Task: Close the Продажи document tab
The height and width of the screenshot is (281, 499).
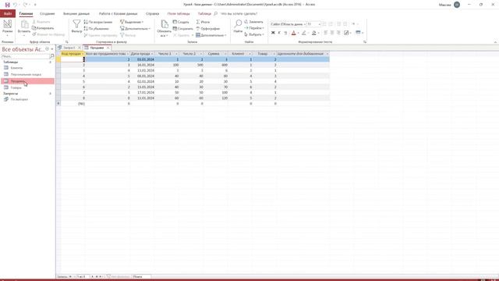Action: pyautogui.click(x=108, y=48)
